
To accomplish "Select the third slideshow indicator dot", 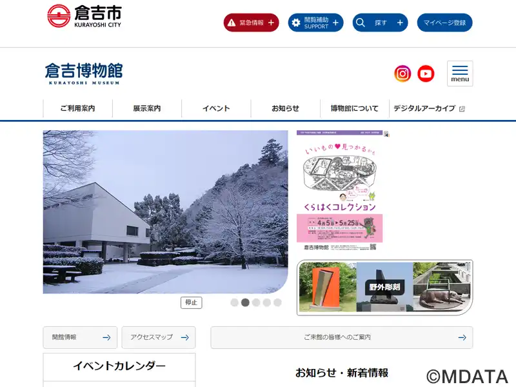I will point(256,303).
